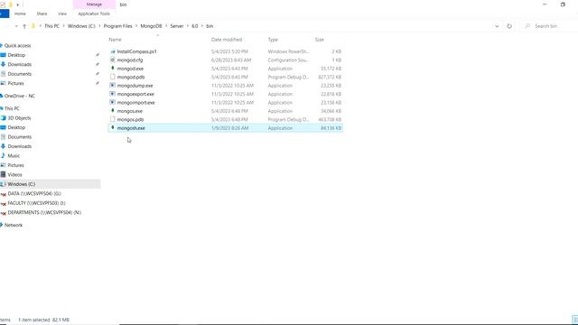
Task: Sort by the Name column header
Action: click(115, 40)
